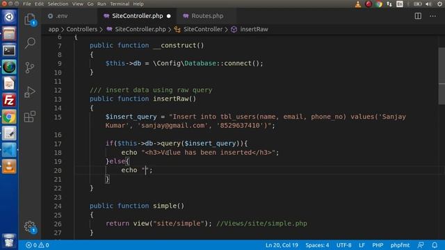This screenshot has width=445, height=250.
Task: Click the __construct function name
Action: point(175,45)
